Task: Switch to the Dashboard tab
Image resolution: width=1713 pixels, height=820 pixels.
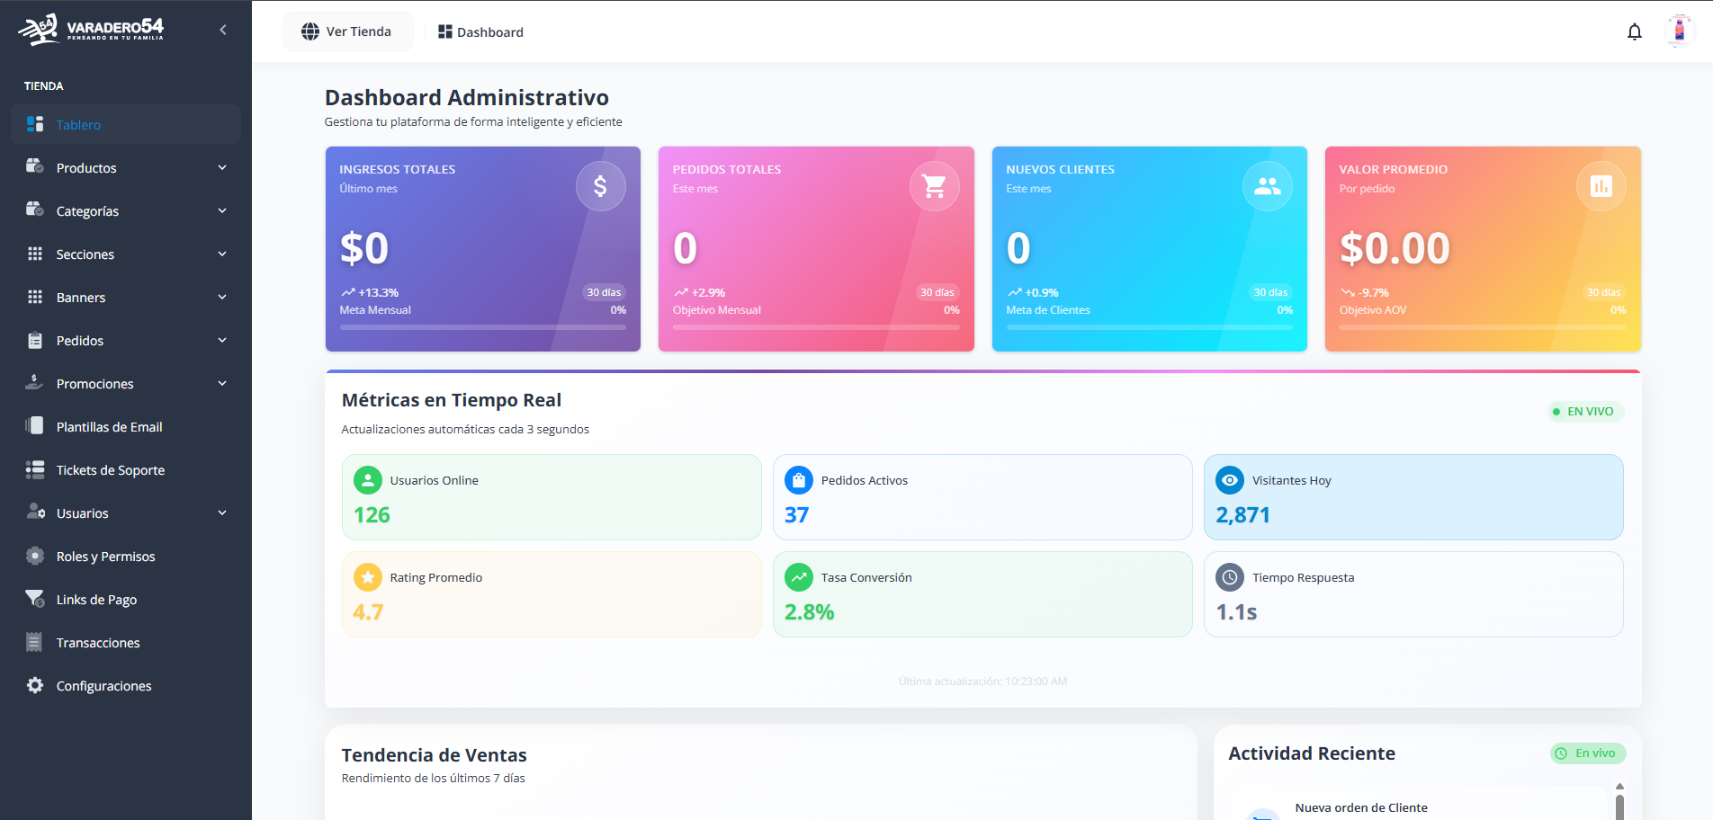Action: pyautogui.click(x=480, y=31)
